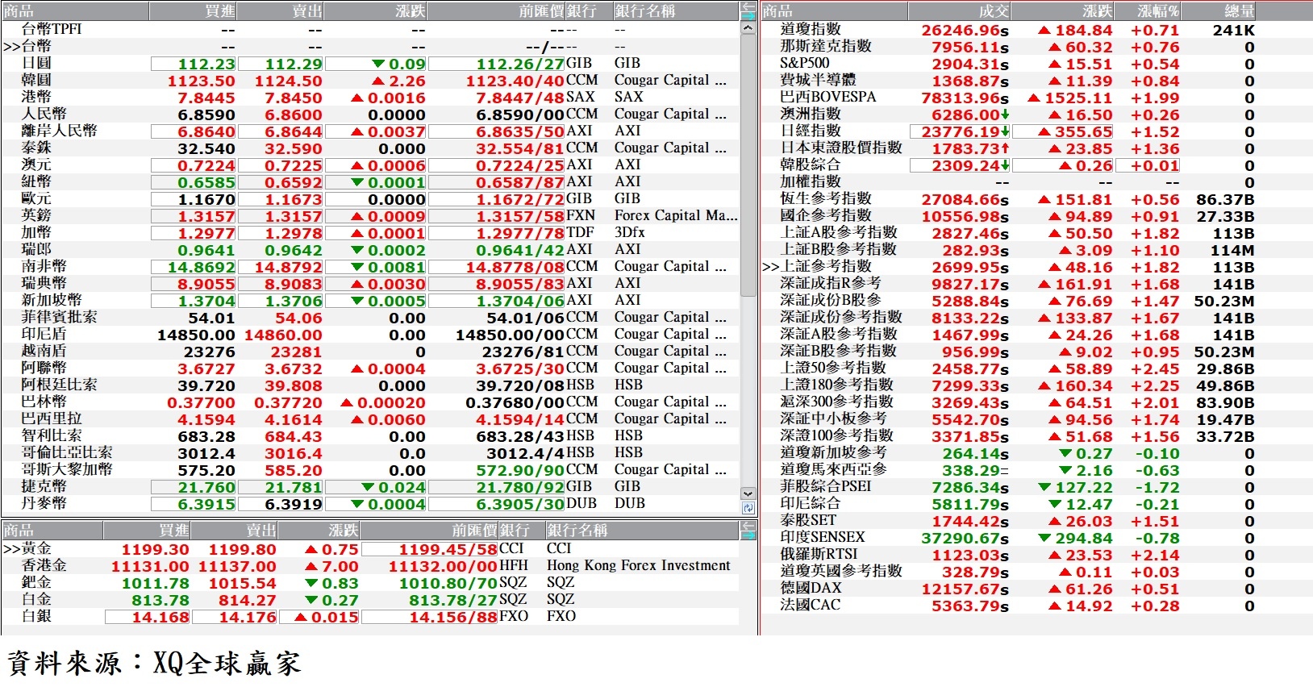Click the 買進 header in the metals table
The height and width of the screenshot is (687, 1313).
(147, 531)
